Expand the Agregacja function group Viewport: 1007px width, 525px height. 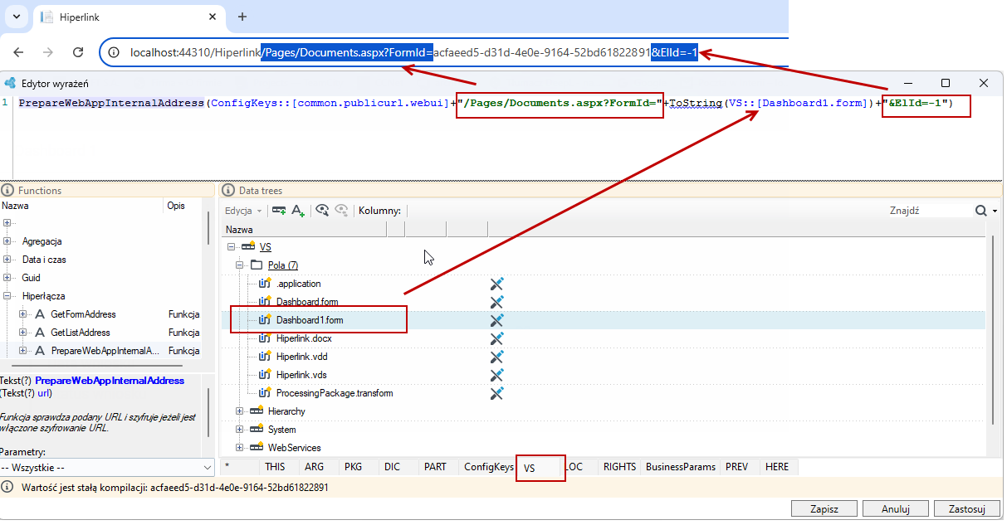(7, 241)
